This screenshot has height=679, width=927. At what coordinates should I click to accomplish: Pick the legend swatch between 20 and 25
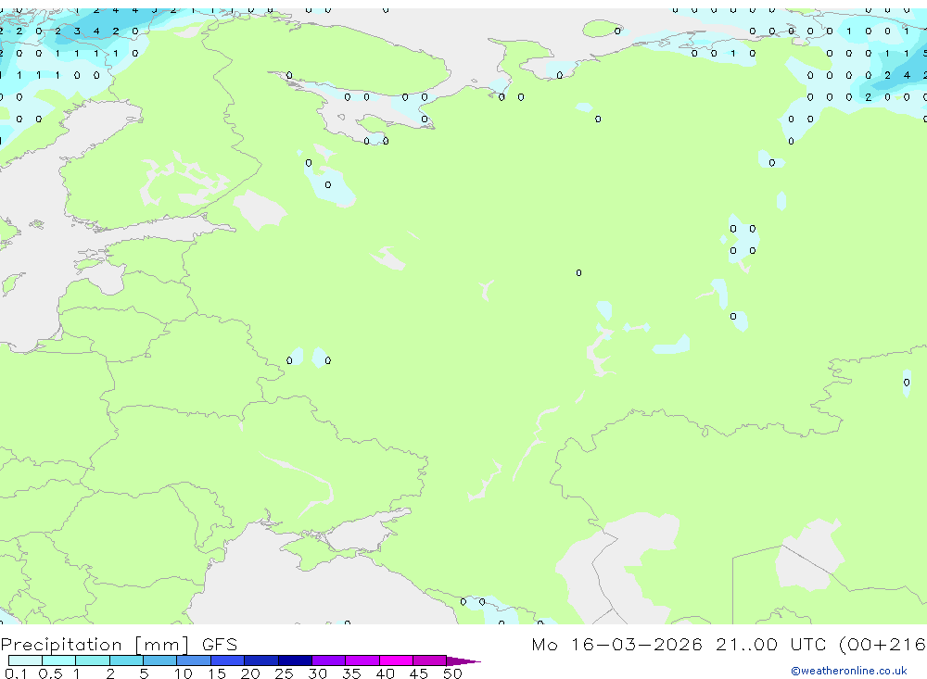pos(261,660)
